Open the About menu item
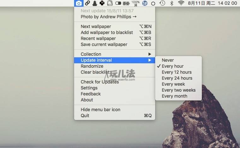This screenshot has width=240, height=148. [x=115, y=100]
